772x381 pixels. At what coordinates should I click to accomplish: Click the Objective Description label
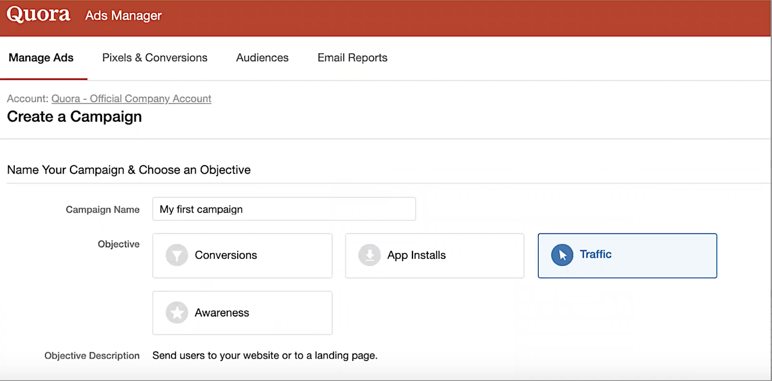point(92,356)
